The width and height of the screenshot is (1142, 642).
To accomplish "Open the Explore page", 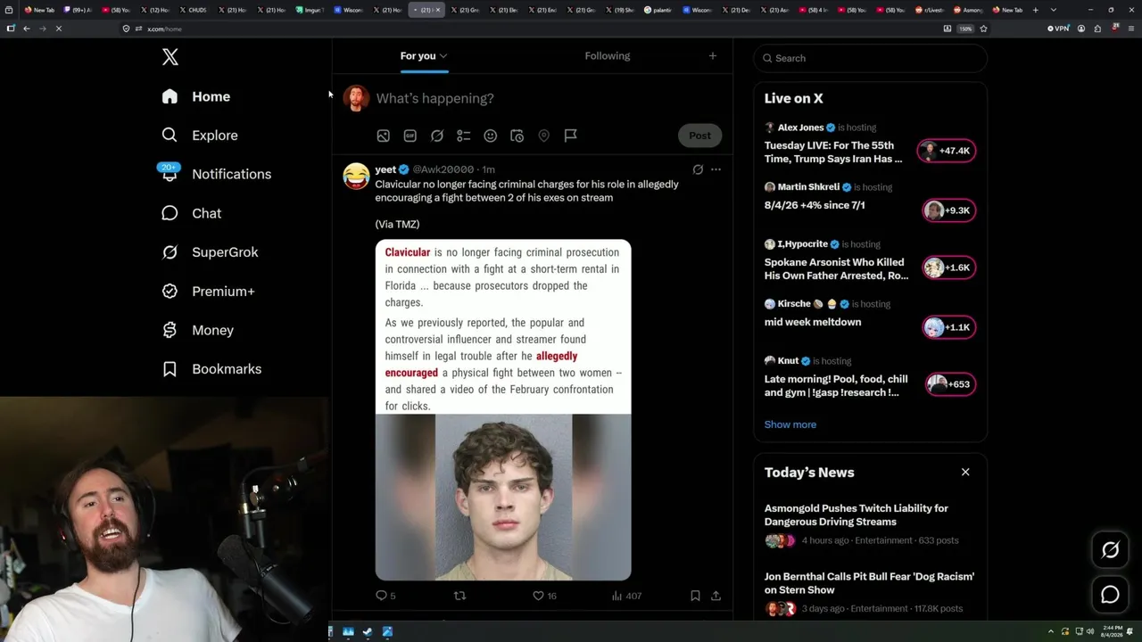I will pos(200,136).
